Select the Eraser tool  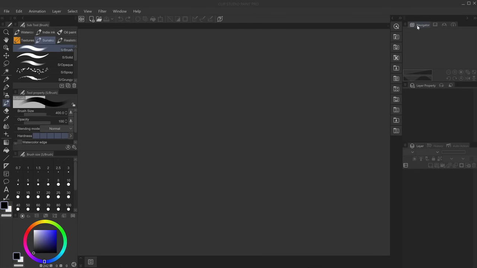click(x=6, y=111)
